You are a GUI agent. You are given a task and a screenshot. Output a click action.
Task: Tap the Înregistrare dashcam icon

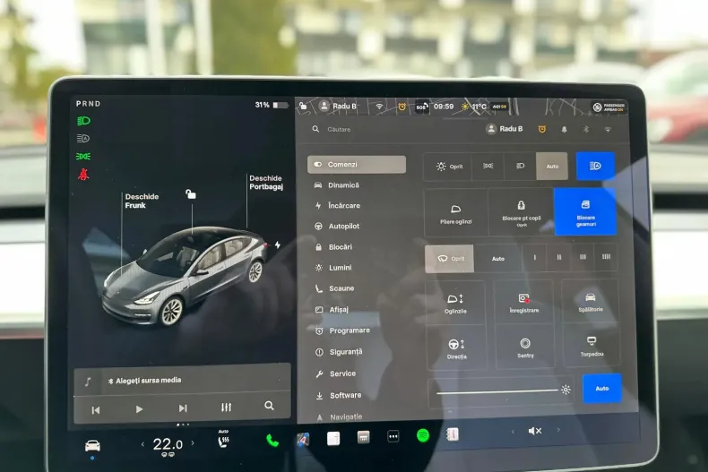(x=523, y=303)
